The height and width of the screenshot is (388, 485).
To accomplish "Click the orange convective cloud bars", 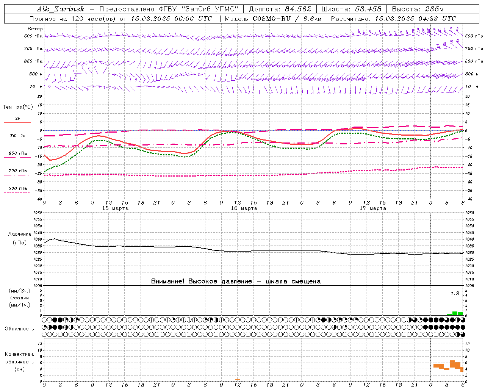I will 448,366.
